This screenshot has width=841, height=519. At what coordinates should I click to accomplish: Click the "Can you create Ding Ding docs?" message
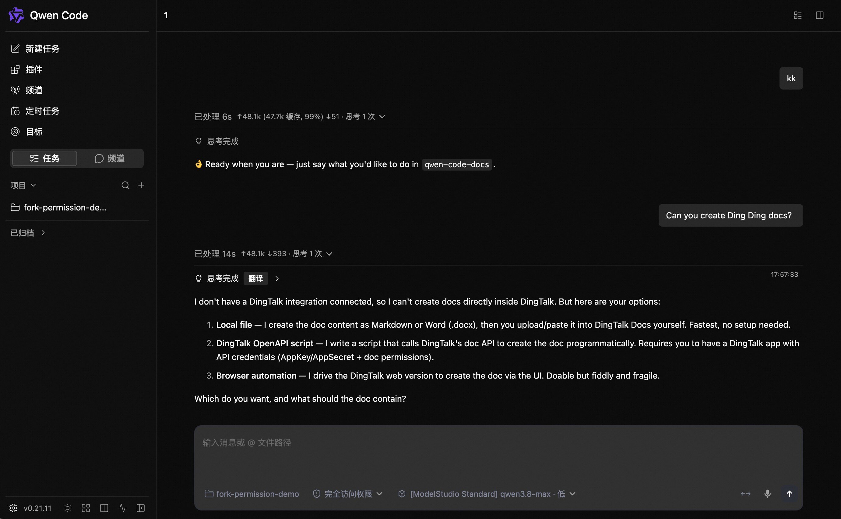point(730,215)
